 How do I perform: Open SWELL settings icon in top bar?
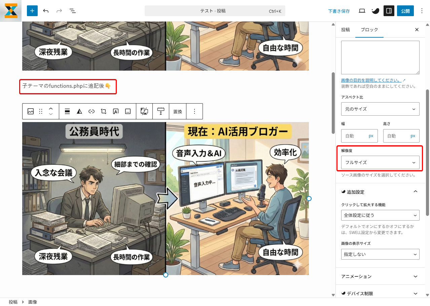tap(375, 11)
